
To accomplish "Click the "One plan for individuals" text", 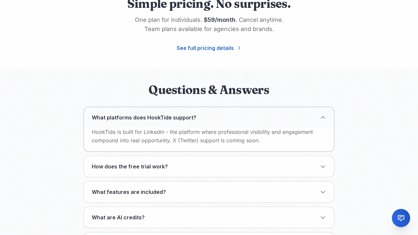I will (168, 20).
